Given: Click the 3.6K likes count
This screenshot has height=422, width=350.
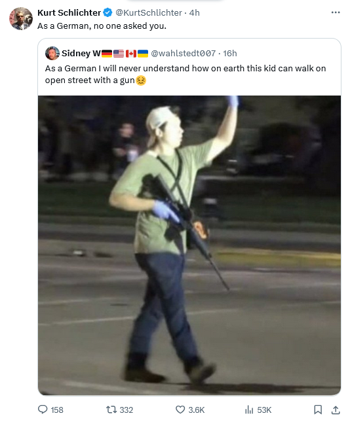Looking at the screenshot, I should click(x=197, y=410).
